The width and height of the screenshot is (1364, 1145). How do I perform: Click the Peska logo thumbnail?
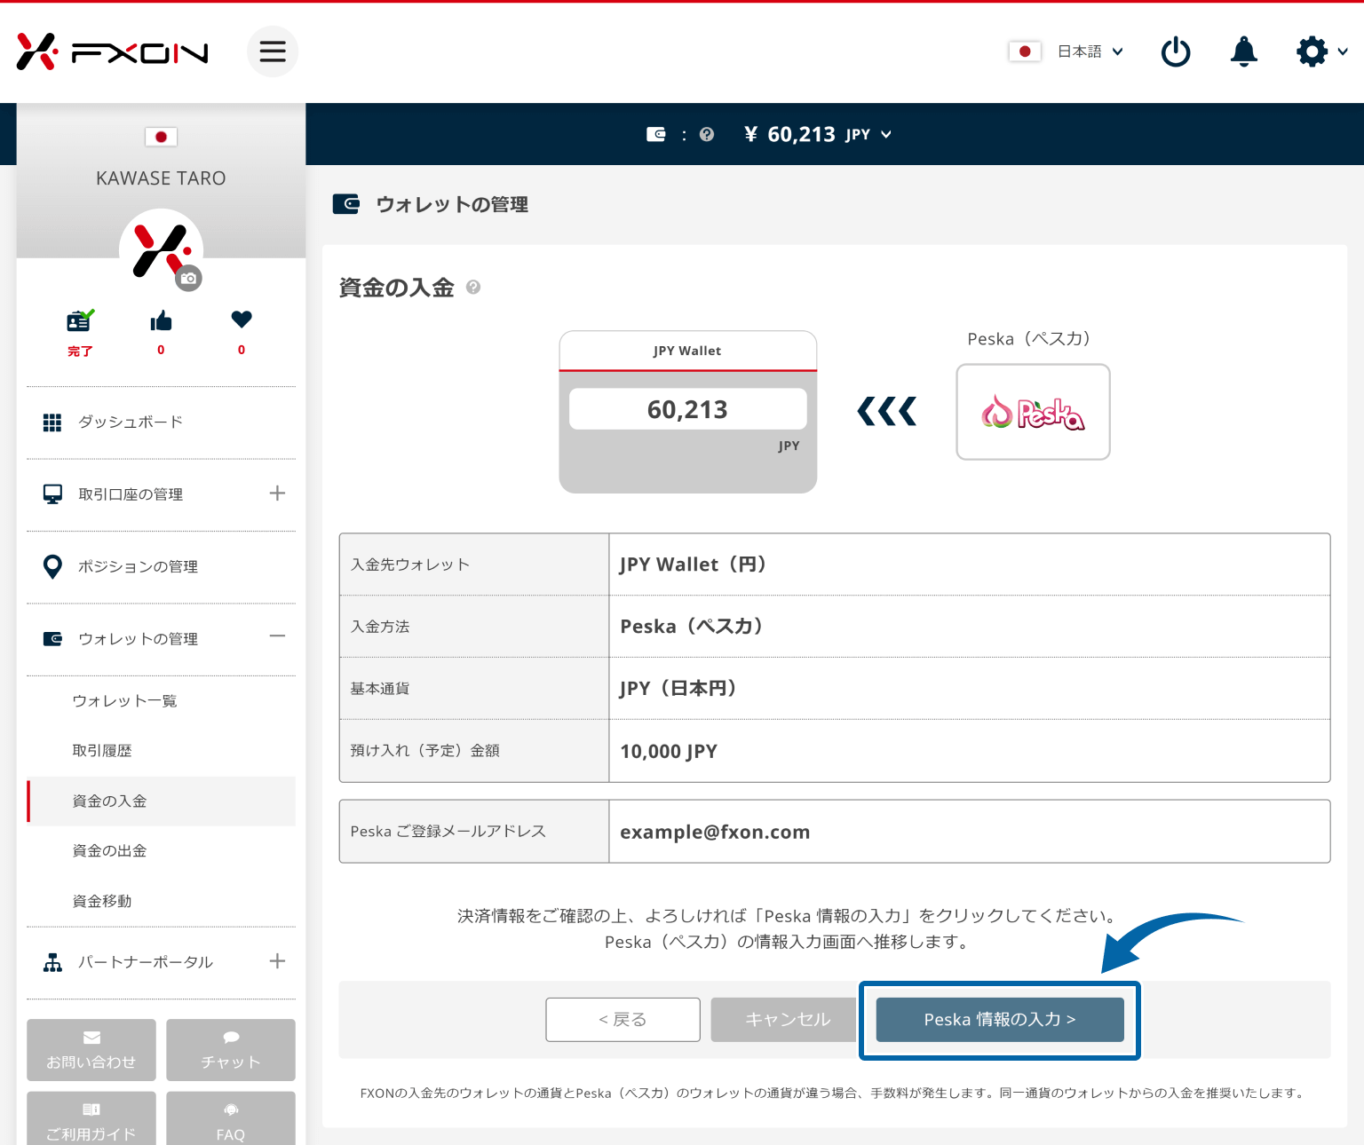pyautogui.click(x=1033, y=412)
